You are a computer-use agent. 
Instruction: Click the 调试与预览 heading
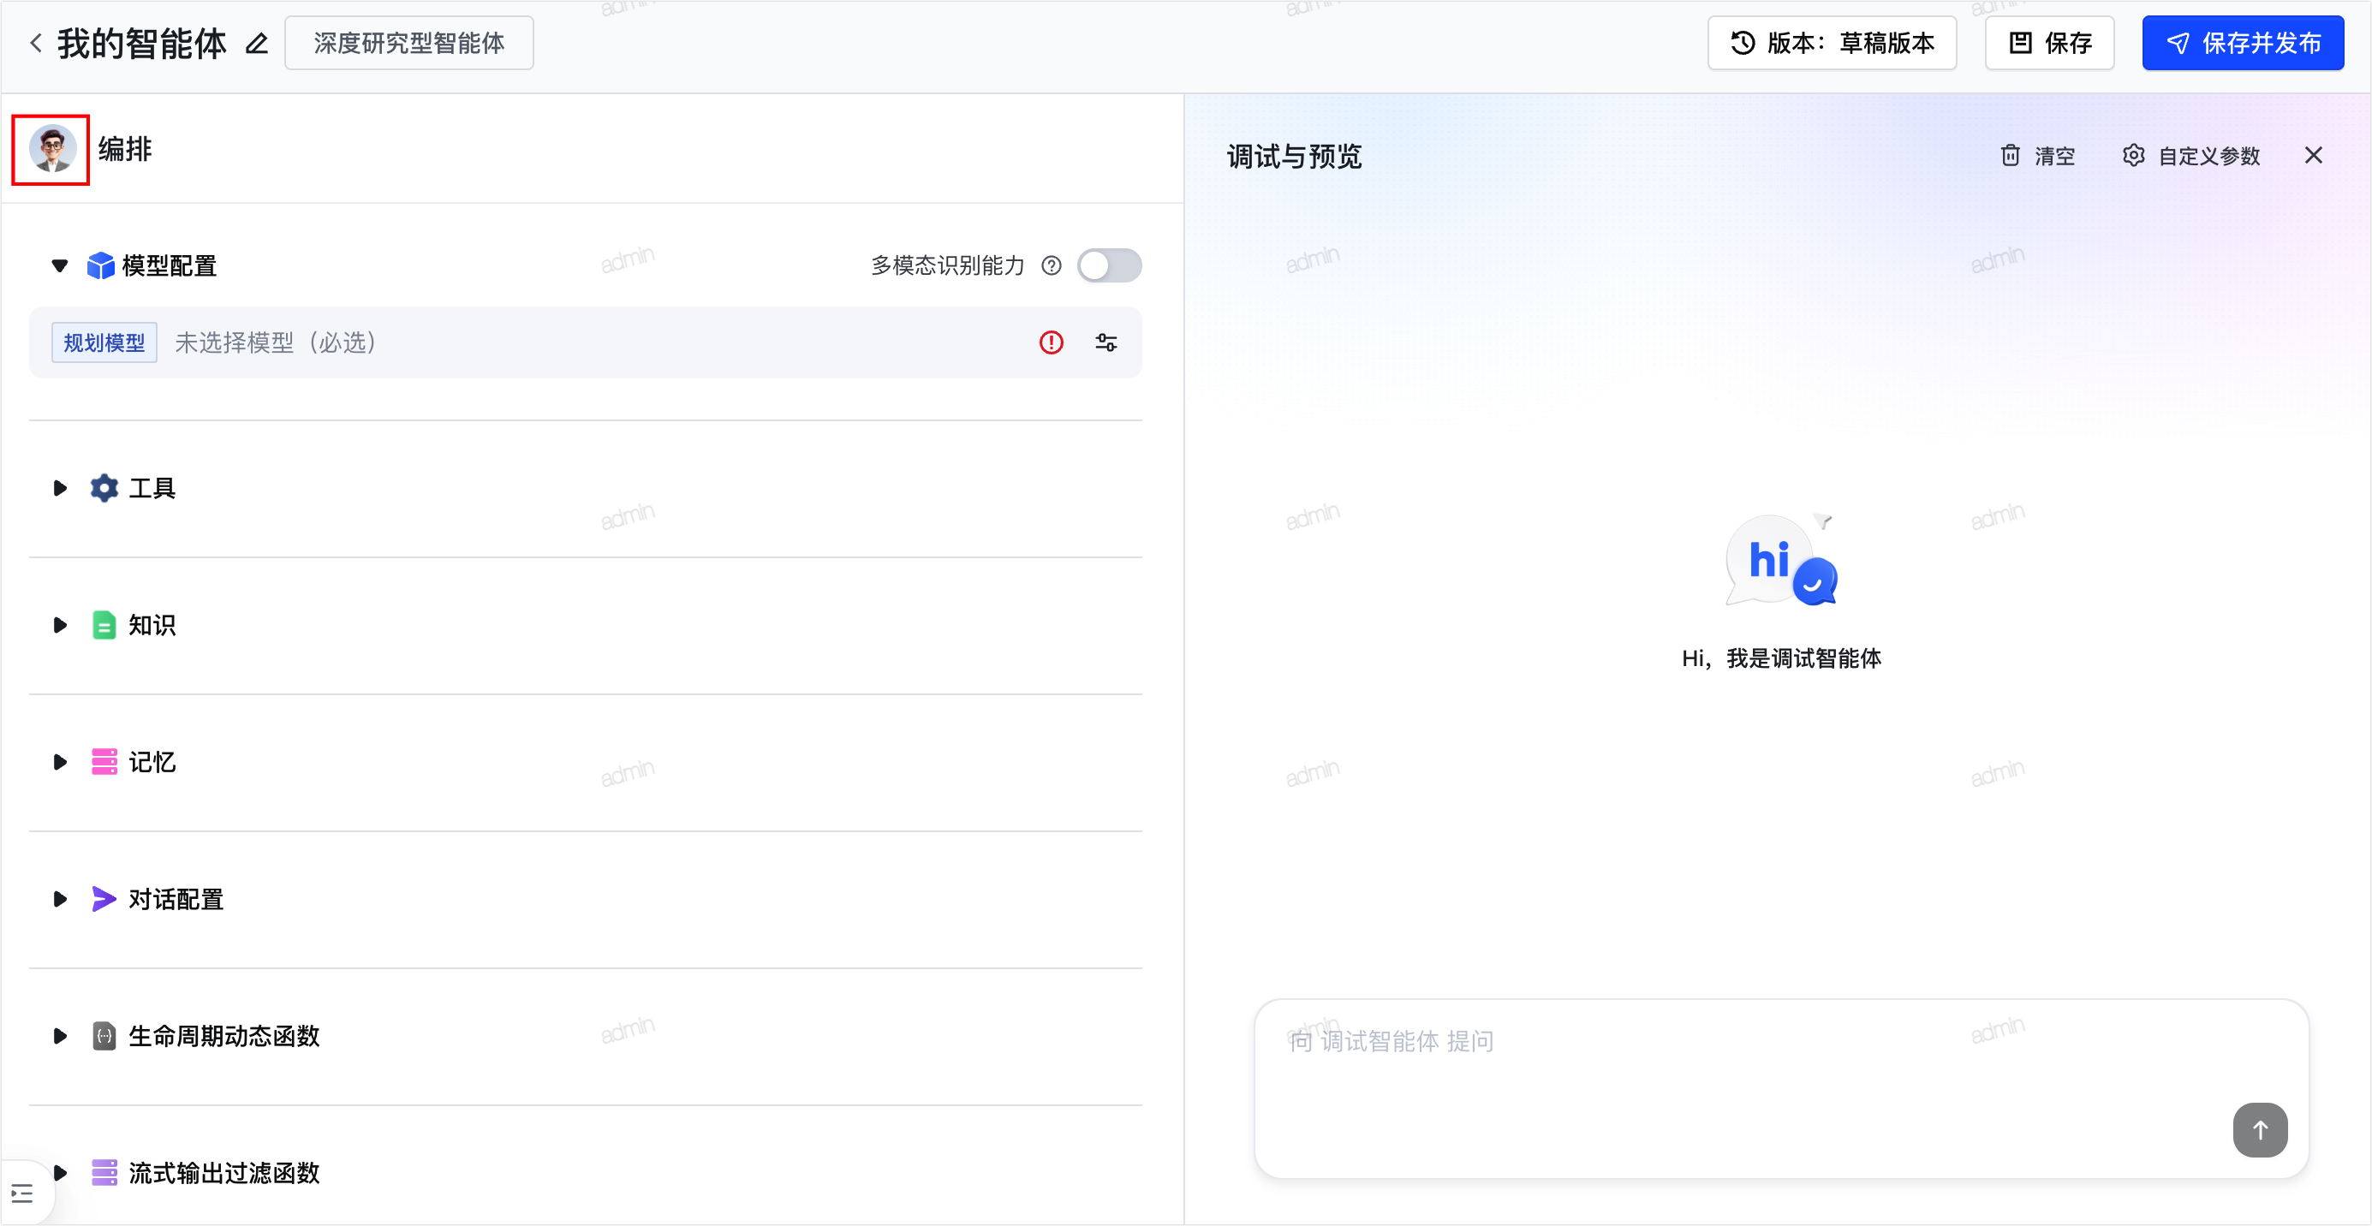point(1294,157)
